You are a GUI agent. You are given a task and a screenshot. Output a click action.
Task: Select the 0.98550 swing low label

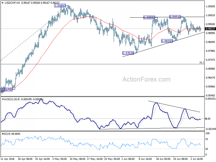click(x=167, y=41)
